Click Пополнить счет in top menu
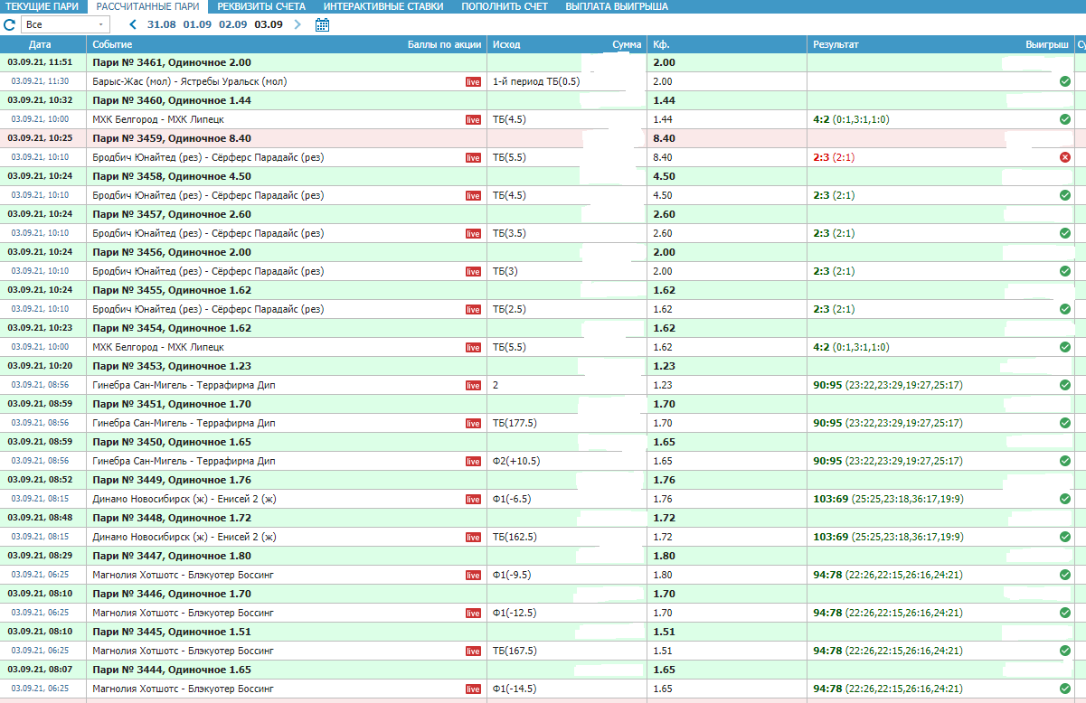The width and height of the screenshot is (1086, 703). tap(504, 6)
